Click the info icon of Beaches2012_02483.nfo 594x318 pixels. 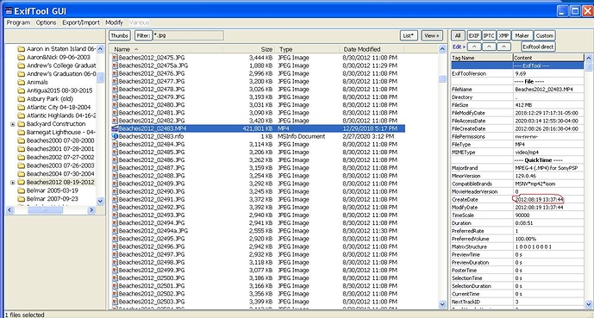click(116, 136)
